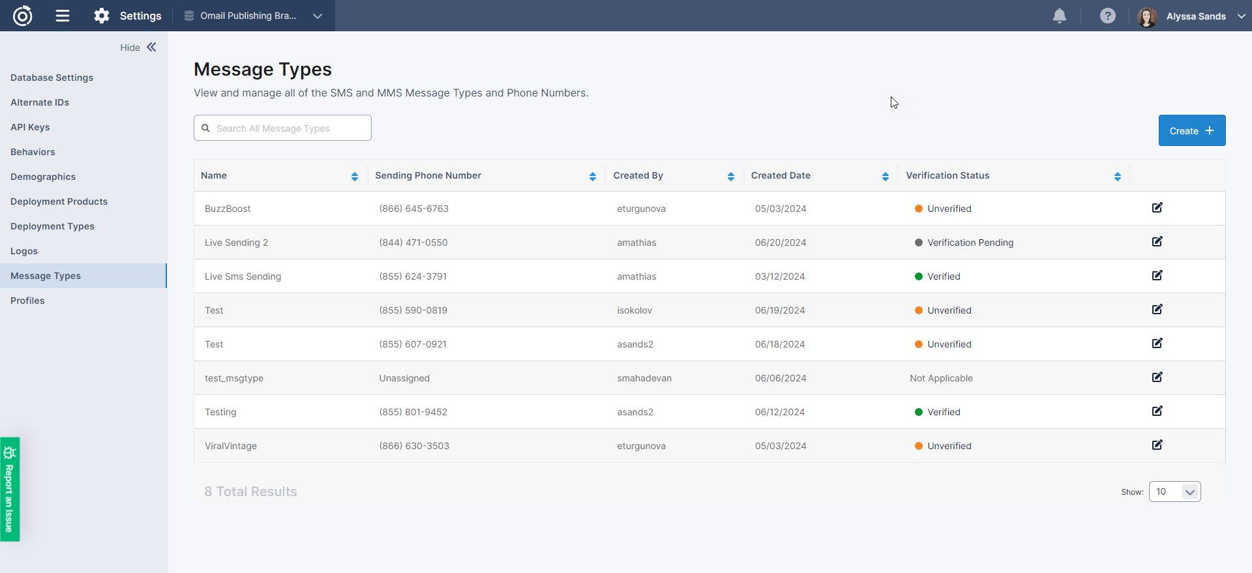
Task: Click the hamburger menu icon
Action: coord(63,16)
